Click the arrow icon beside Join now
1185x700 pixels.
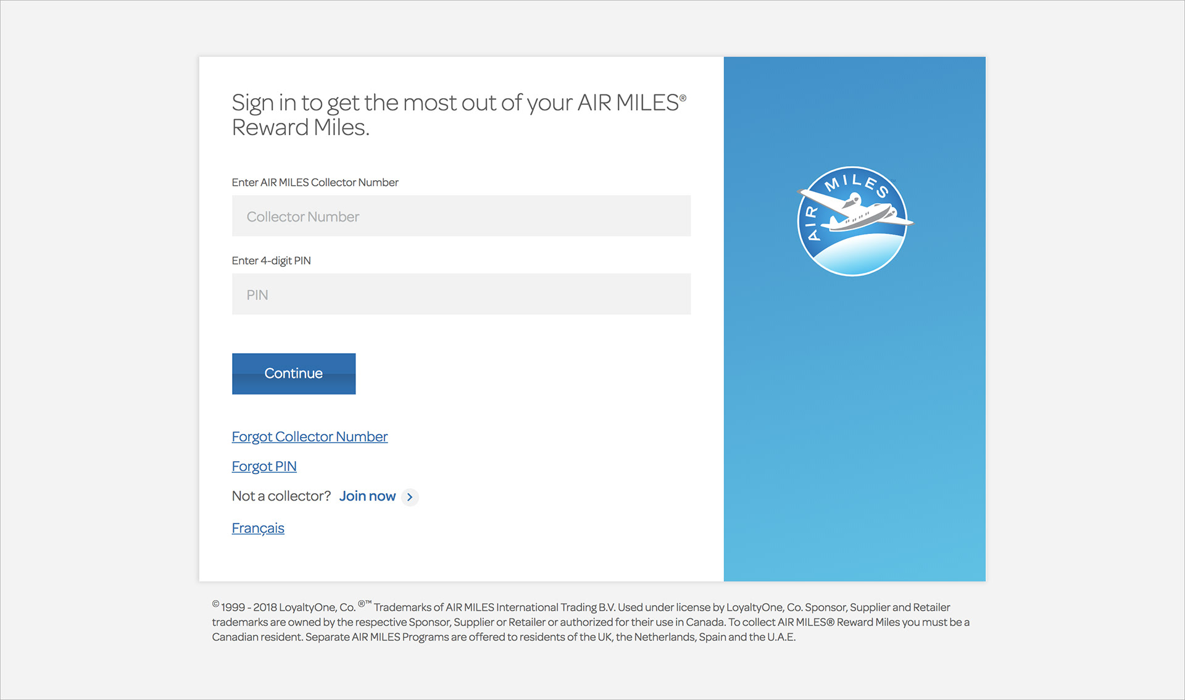pyautogui.click(x=410, y=497)
